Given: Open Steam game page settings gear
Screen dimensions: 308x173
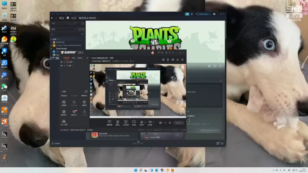Looking at the screenshot, I should coord(209,66).
